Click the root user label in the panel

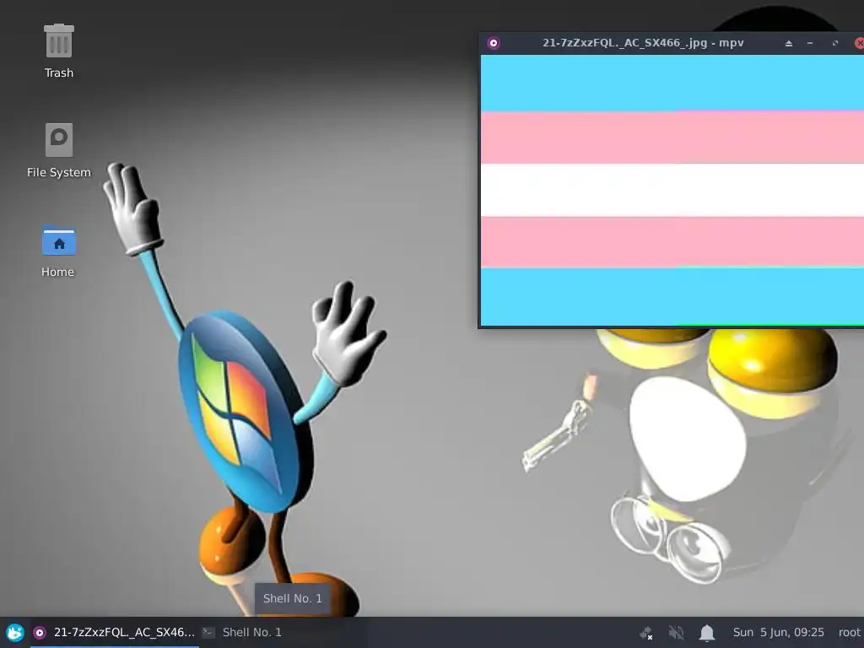(849, 633)
